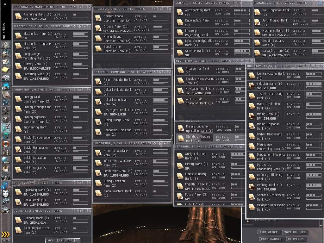Open the Corp Hangar button

pos(271,239)
